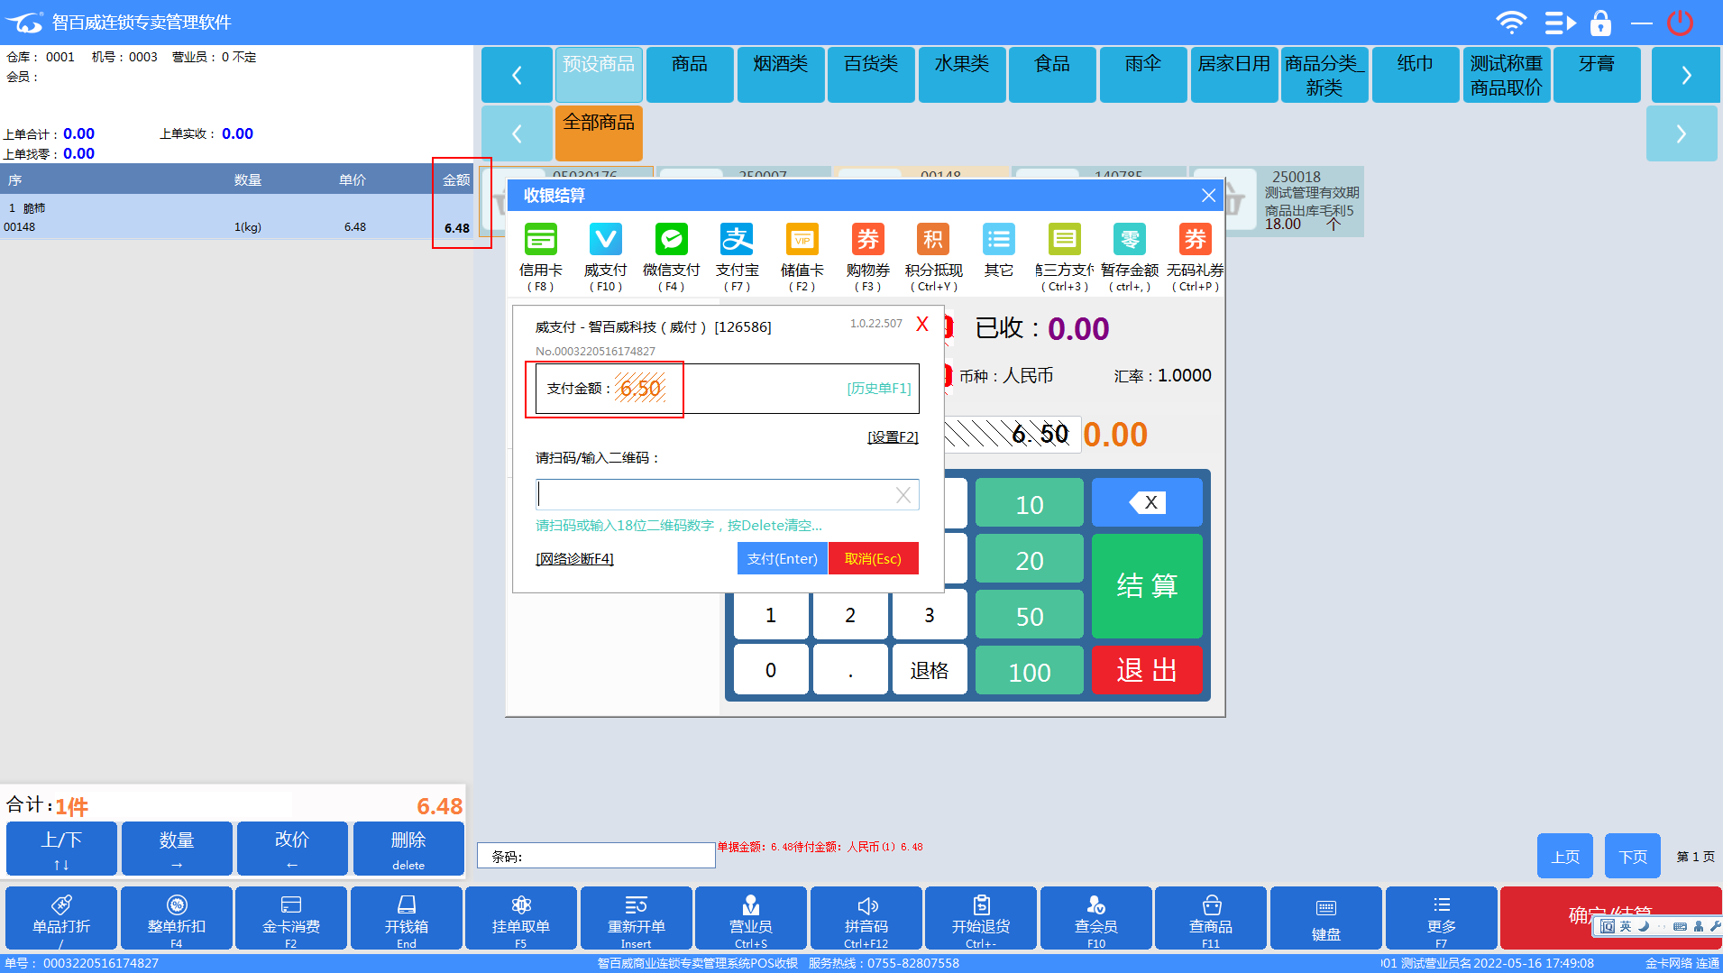Open the 网络诊断F4 network diagnosis link
Image resolution: width=1723 pixels, height=973 pixels.
tap(574, 559)
